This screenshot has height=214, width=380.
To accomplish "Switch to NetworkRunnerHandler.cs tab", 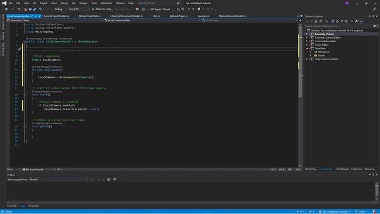I will 233,16.
